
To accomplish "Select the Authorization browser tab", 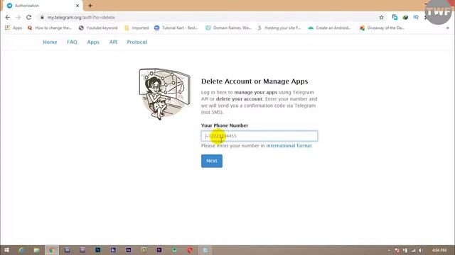I will 42,6.
